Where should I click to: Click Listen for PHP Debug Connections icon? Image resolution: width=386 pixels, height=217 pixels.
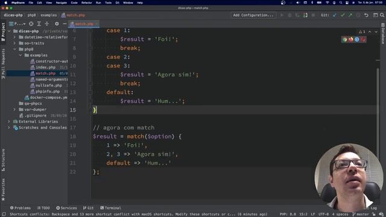point(305,15)
